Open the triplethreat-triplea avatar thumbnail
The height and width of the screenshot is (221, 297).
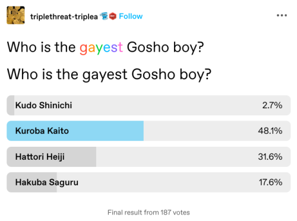15,15
